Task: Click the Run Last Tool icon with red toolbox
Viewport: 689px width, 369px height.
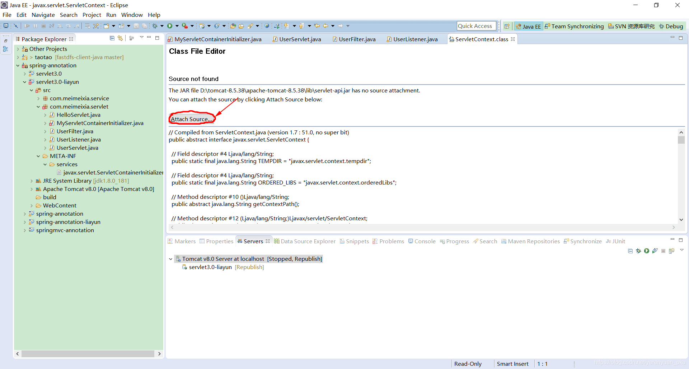Action: pyautogui.click(x=185, y=26)
